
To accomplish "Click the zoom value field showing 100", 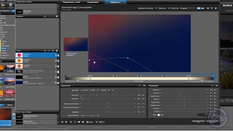I will click(102, 122).
